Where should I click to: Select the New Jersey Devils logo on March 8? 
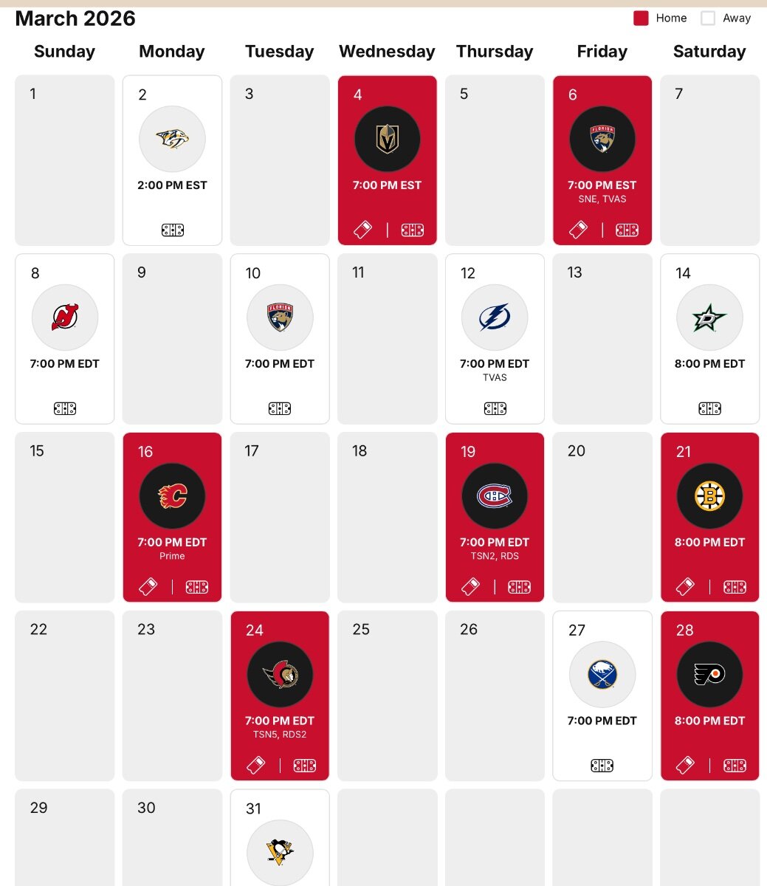pos(65,317)
